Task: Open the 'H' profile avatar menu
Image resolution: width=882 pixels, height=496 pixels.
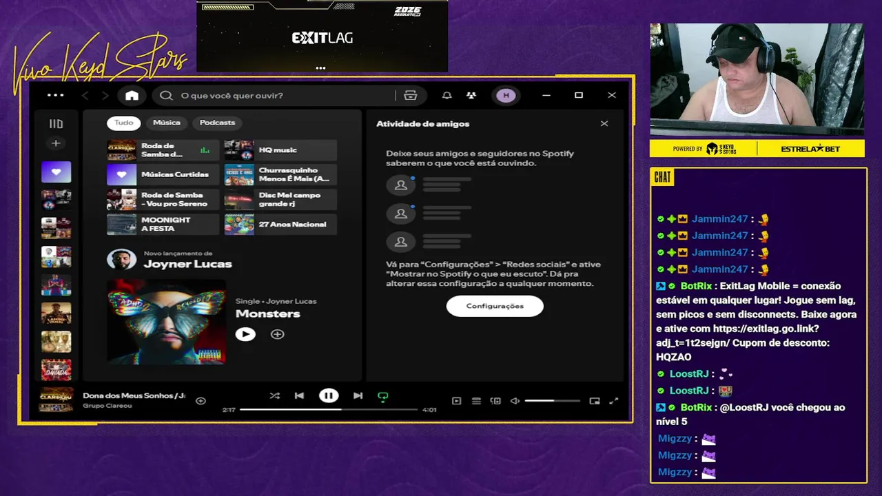Action: pyautogui.click(x=506, y=95)
